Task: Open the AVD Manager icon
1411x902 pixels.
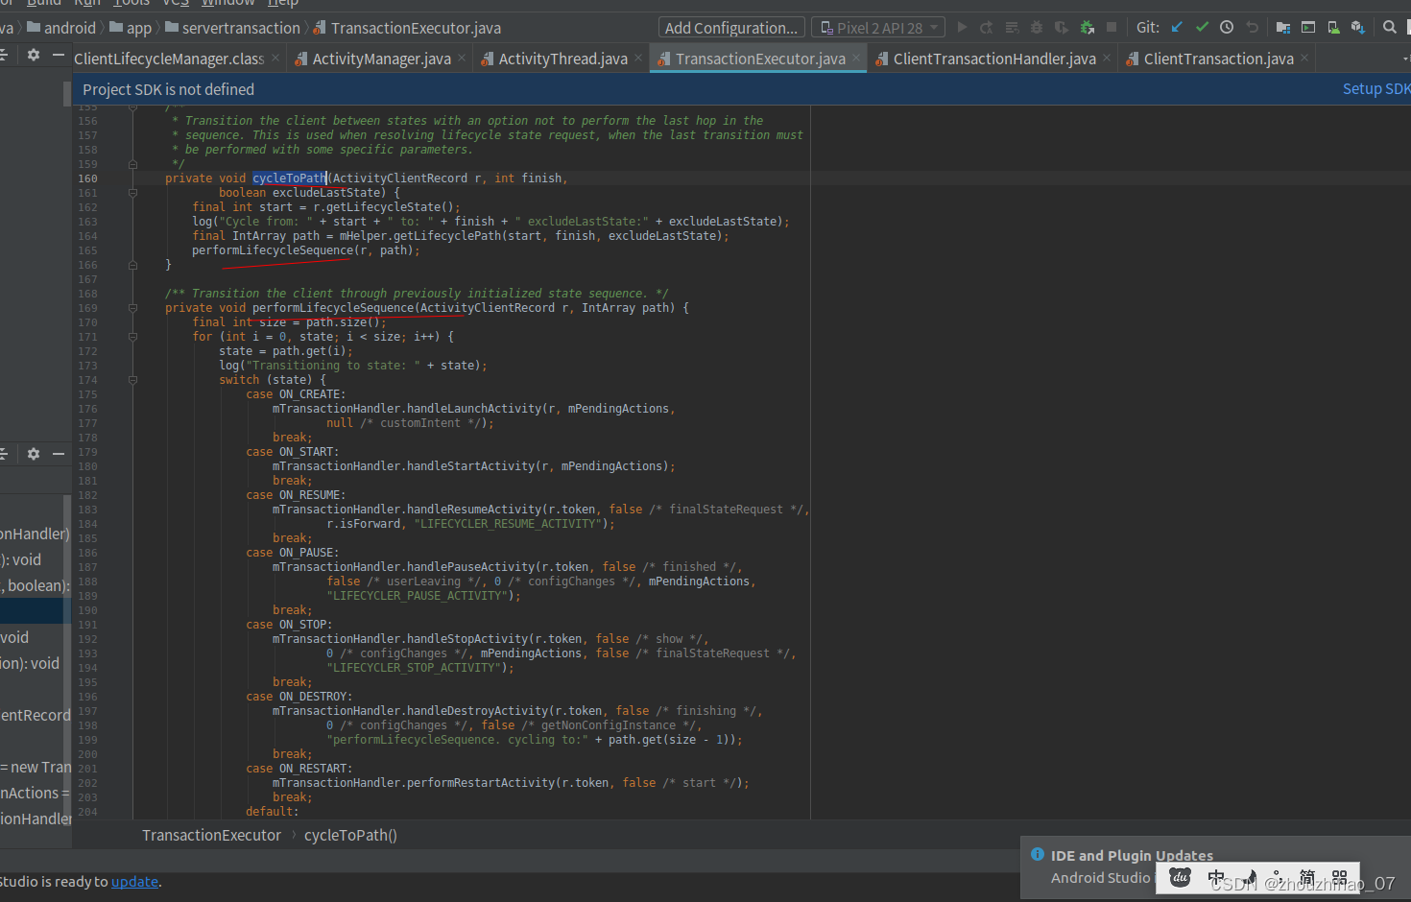Action: 1333,28
